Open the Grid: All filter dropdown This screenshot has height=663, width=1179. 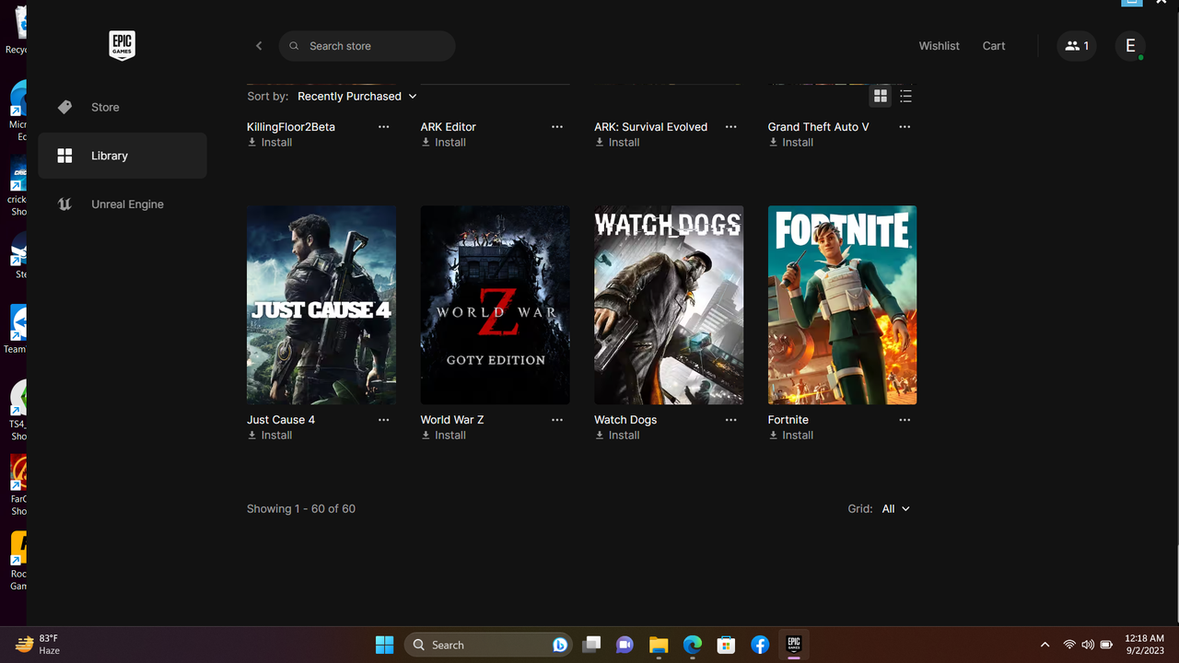[x=894, y=508]
